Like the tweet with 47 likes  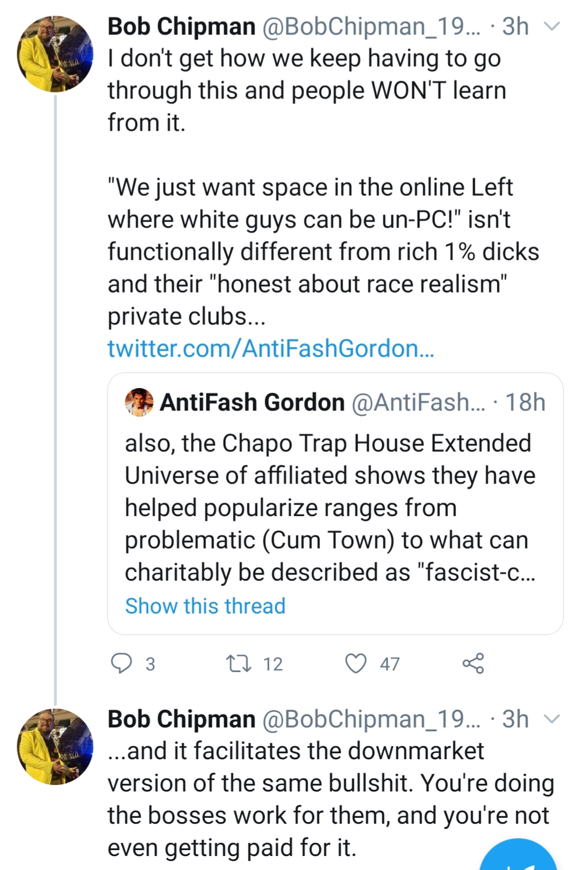(x=356, y=664)
